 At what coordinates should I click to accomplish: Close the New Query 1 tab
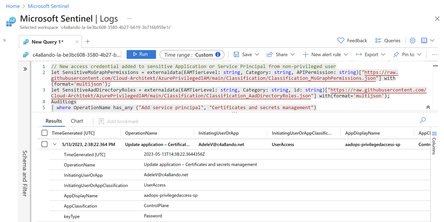tap(77, 42)
